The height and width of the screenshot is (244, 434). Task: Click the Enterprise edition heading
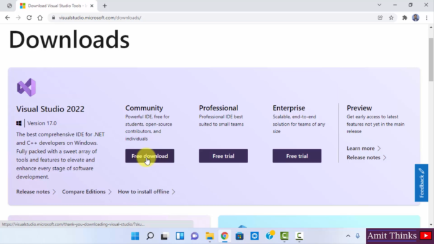point(289,108)
